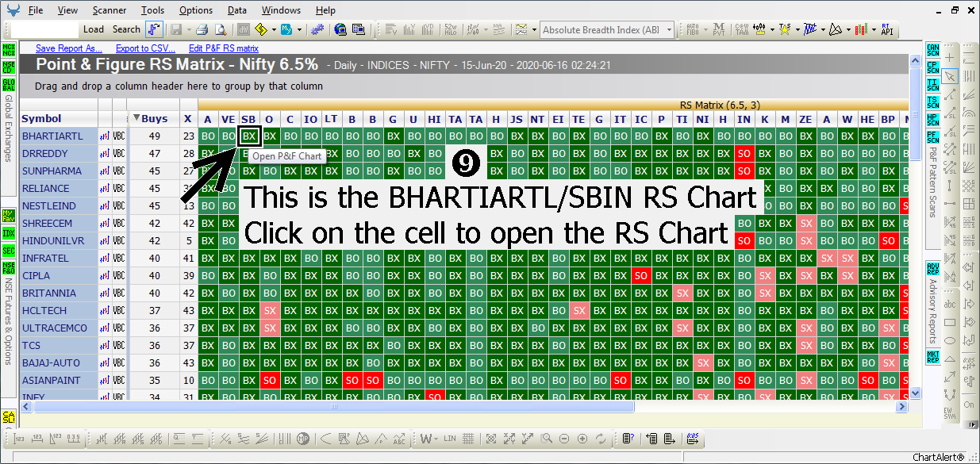Click the zoom in plus icon in bottom toolbar
Image resolution: width=980 pixels, height=464 pixels.
(x=582, y=439)
